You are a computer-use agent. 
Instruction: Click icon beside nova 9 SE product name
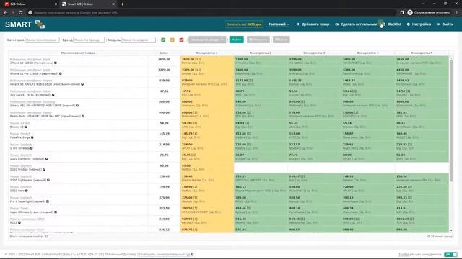82,84
